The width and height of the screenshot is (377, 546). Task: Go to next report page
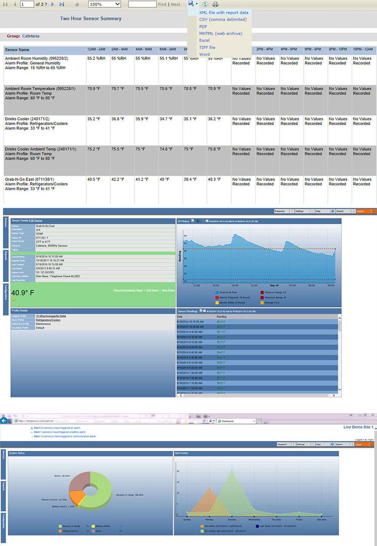[52, 4]
